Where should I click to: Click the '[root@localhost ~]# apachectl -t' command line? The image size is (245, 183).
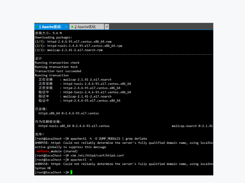click(x=63, y=160)
